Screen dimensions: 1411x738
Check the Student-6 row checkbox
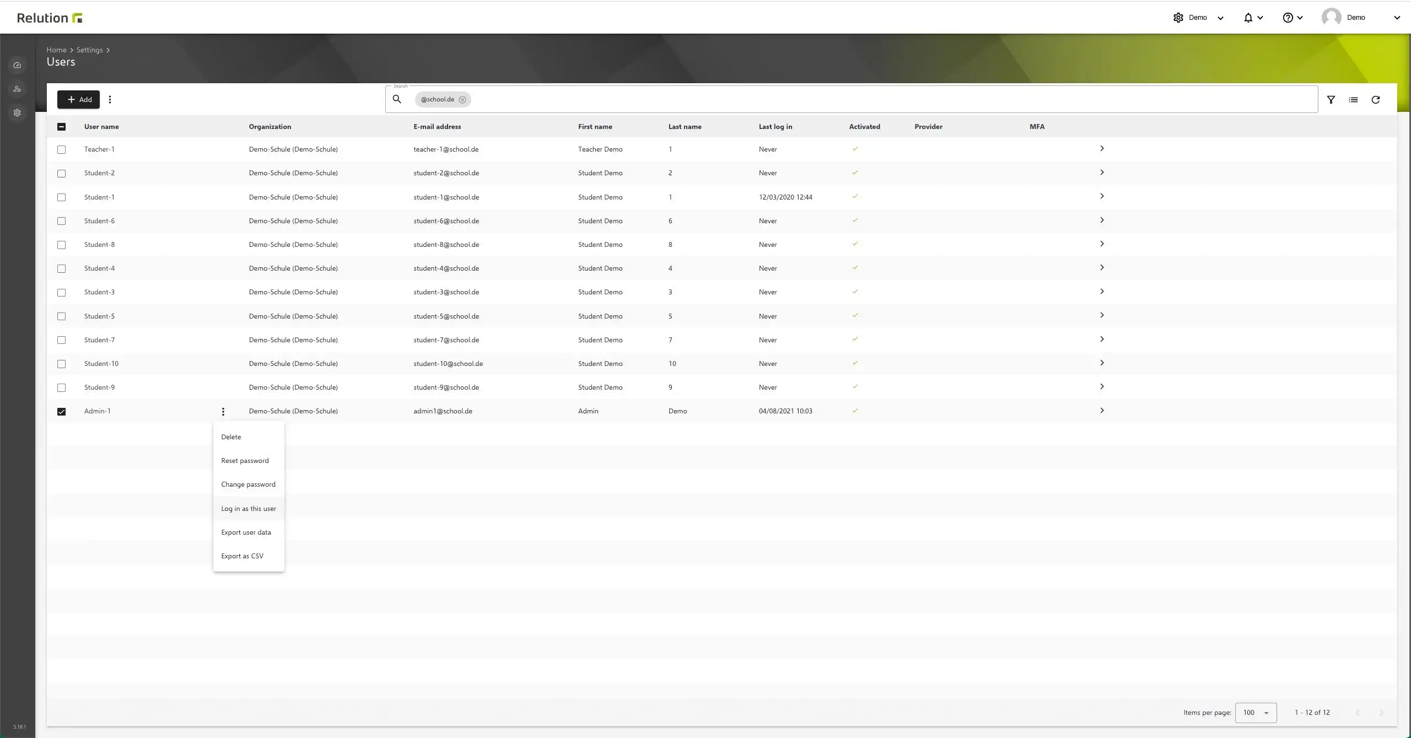coord(61,221)
